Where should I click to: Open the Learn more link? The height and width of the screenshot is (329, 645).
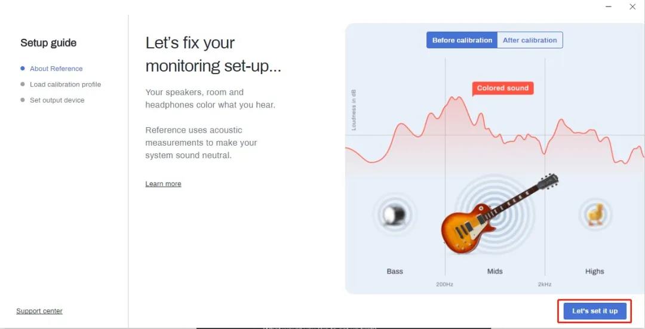(163, 184)
